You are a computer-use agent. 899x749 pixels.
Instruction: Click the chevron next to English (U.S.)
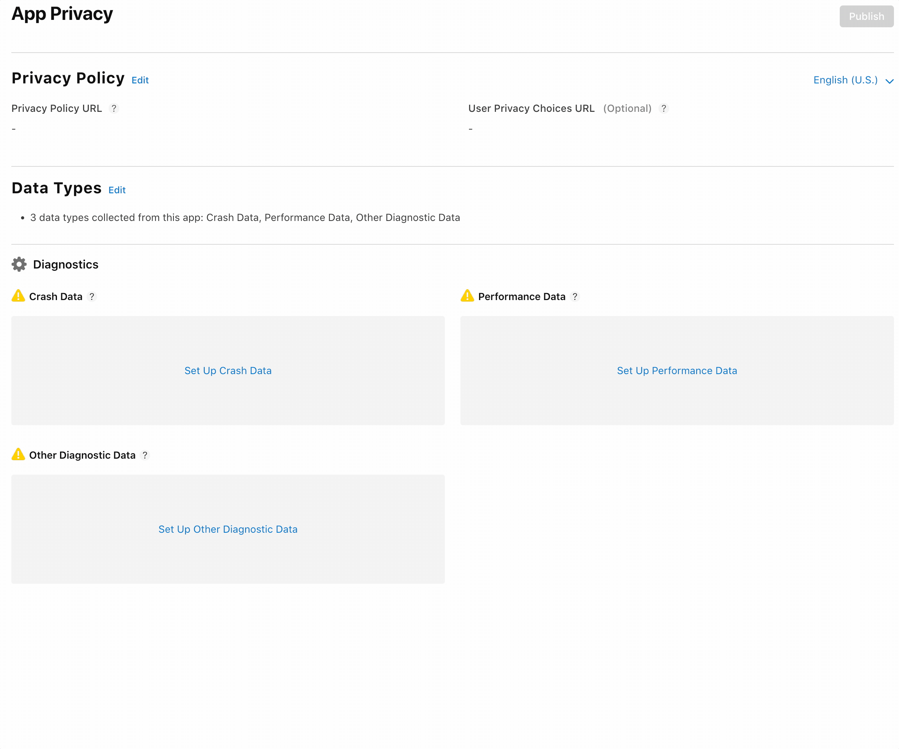tap(889, 81)
